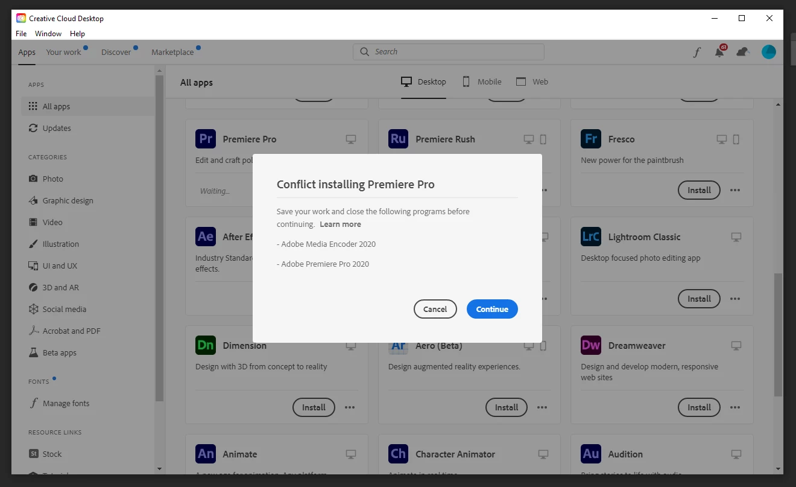Click Cancel in the conflict dialog

coord(435,309)
